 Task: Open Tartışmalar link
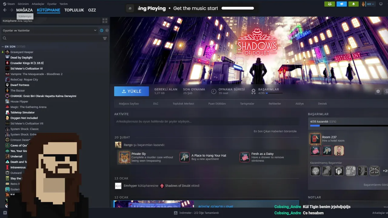(247, 104)
